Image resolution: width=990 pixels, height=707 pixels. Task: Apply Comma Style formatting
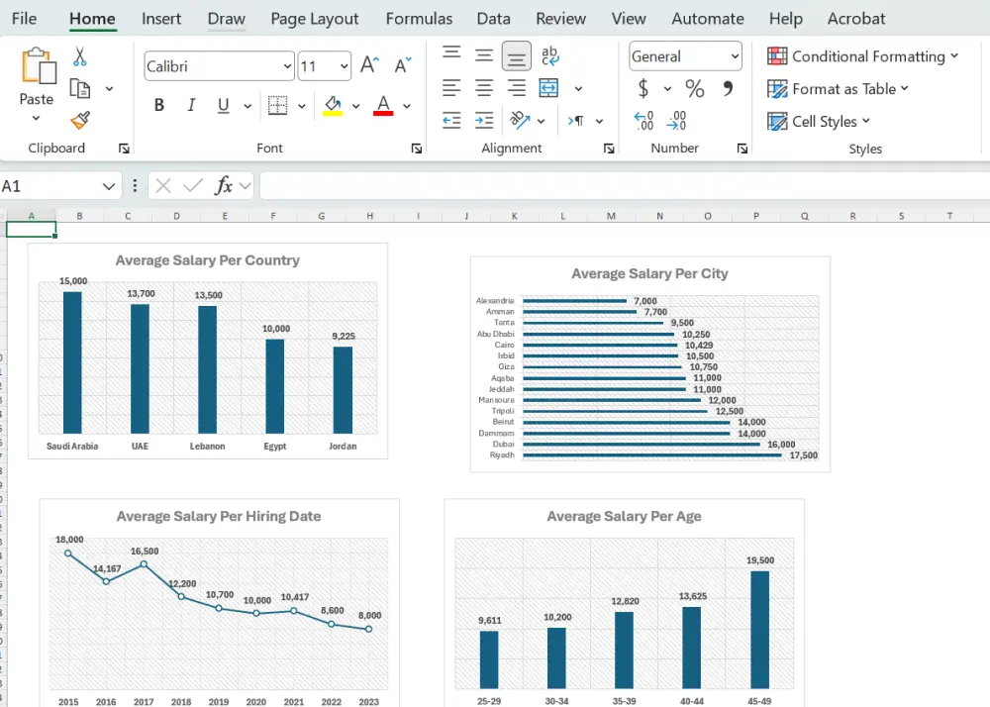click(x=730, y=88)
